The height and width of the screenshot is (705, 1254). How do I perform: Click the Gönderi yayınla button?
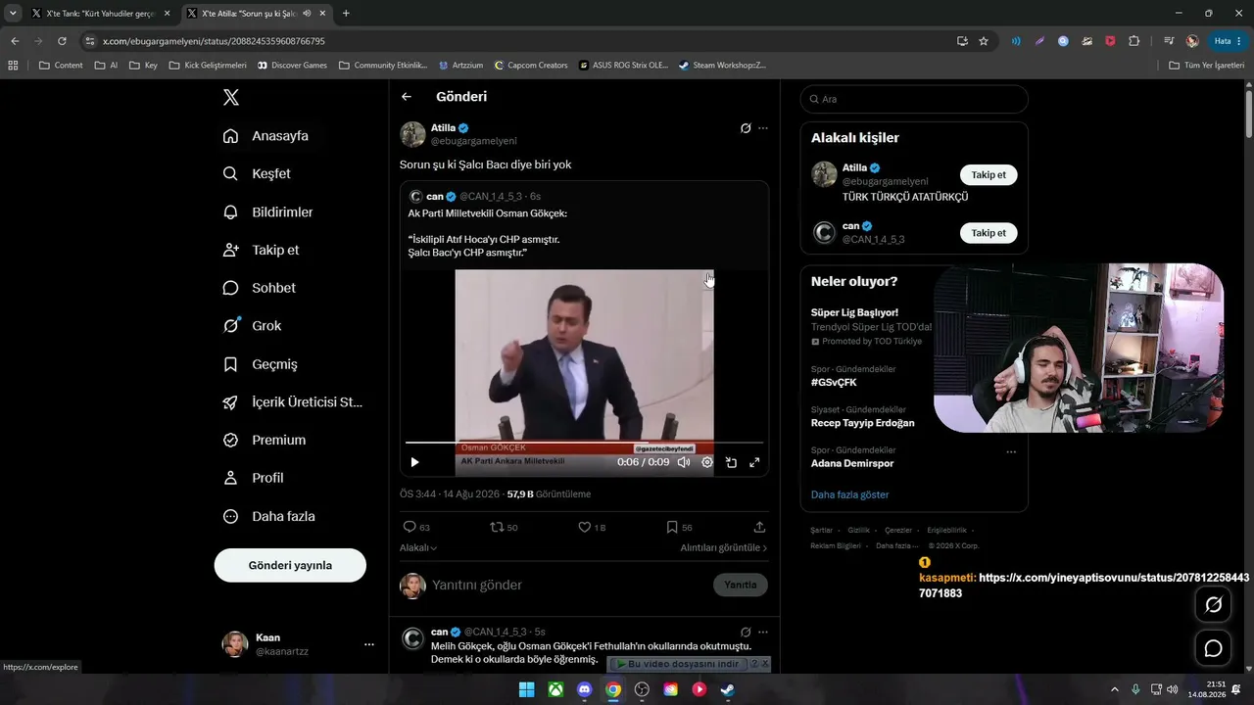pos(290,565)
